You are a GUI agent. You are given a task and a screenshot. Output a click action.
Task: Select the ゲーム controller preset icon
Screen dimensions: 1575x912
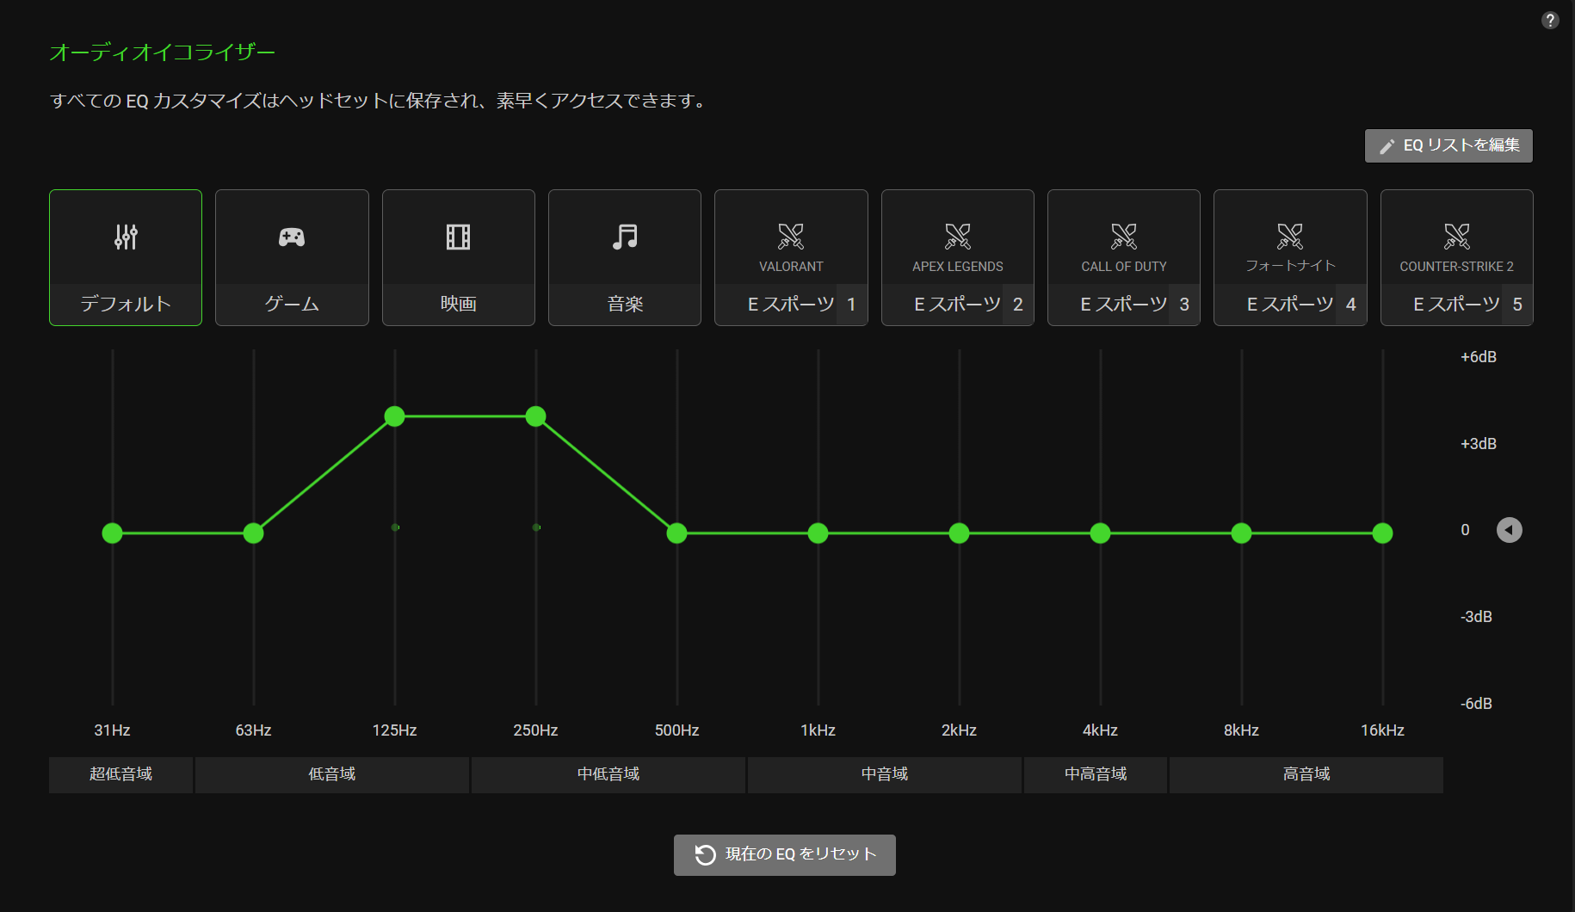pyautogui.click(x=292, y=237)
